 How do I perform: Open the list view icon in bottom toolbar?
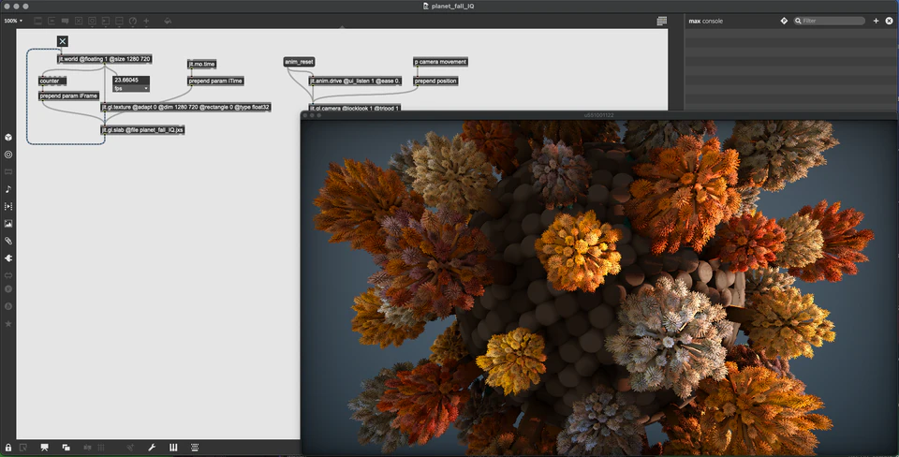195,448
